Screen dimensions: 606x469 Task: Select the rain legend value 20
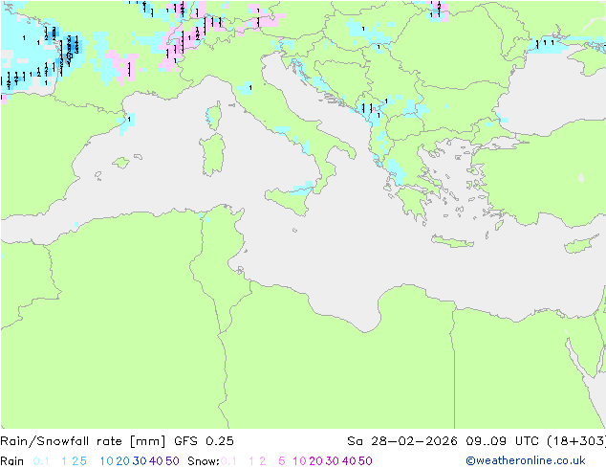click(x=123, y=461)
